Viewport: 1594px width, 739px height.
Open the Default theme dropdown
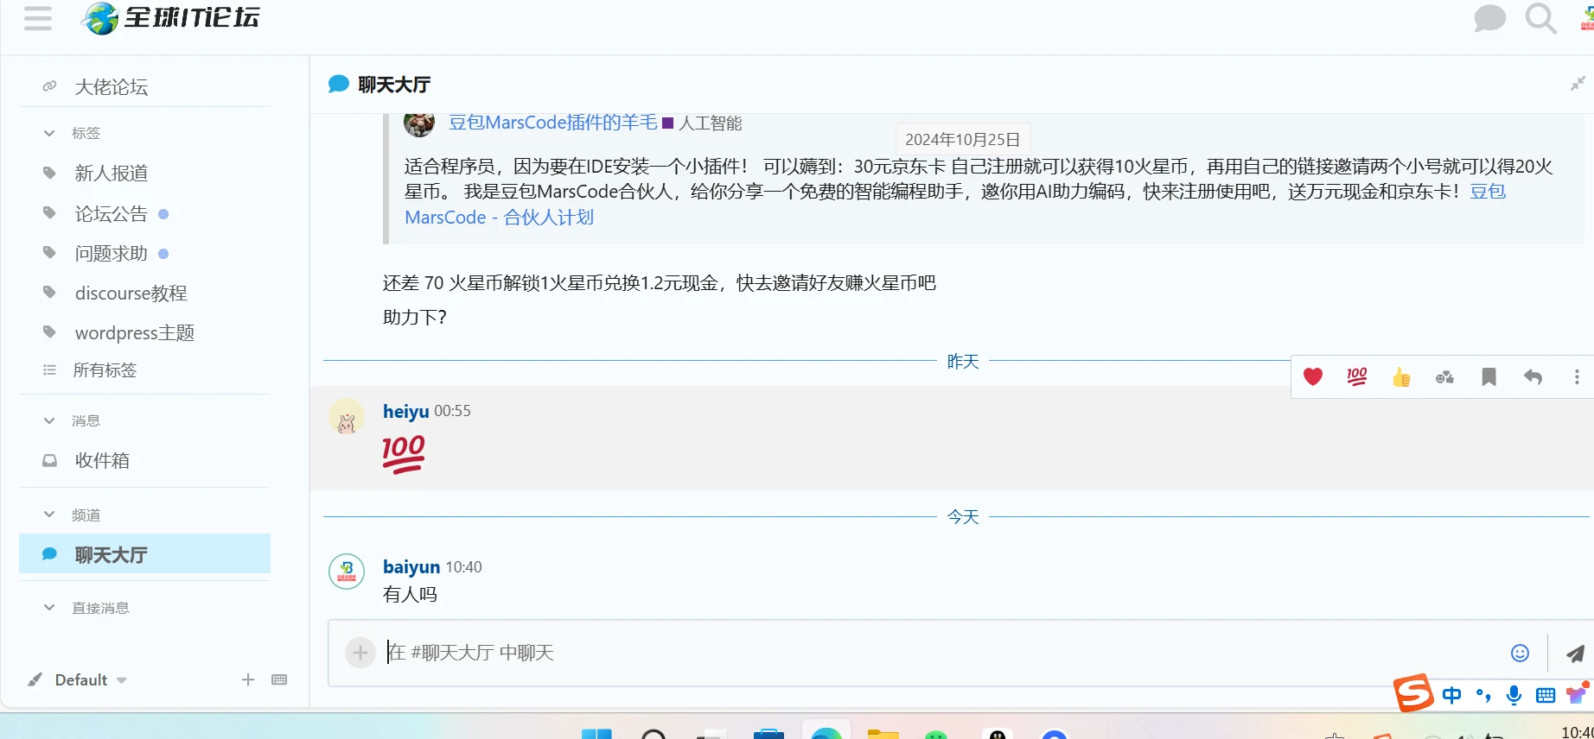[x=80, y=680]
